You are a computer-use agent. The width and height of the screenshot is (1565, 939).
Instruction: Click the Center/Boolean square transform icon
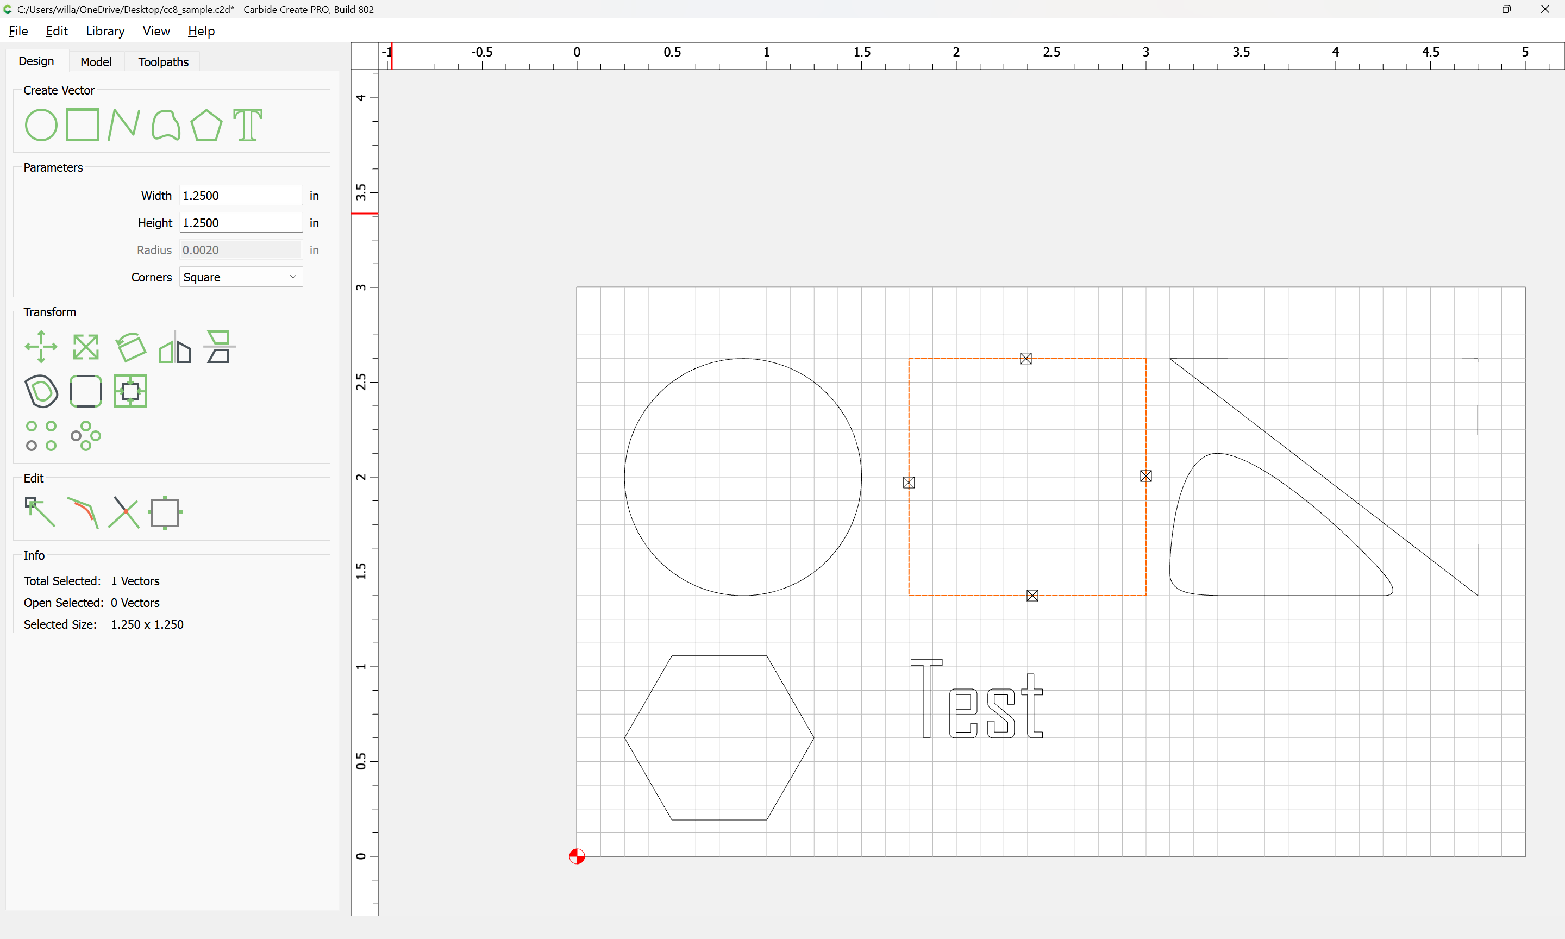coord(130,391)
